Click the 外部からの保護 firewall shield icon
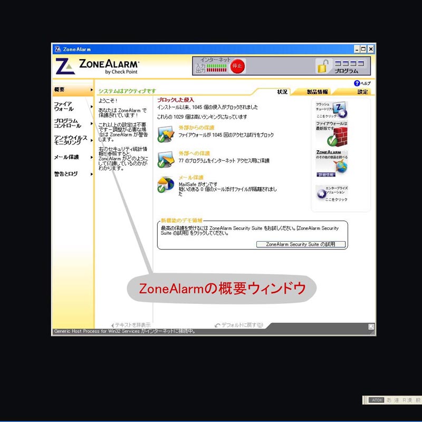422x422 pixels. point(166,134)
